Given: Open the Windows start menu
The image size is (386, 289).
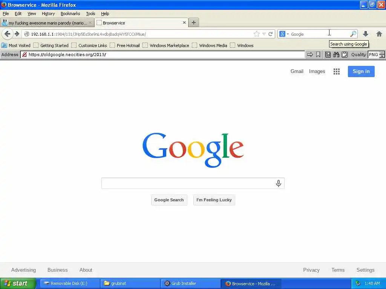Looking at the screenshot, I should pos(18,283).
